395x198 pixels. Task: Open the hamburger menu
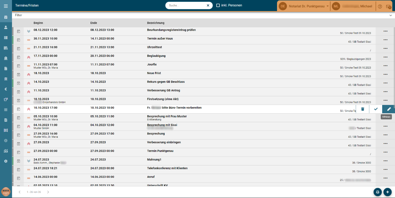(x=6, y=6)
